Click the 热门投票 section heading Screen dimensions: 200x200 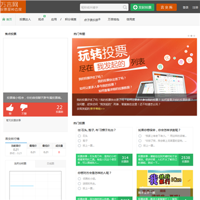tap(79, 123)
